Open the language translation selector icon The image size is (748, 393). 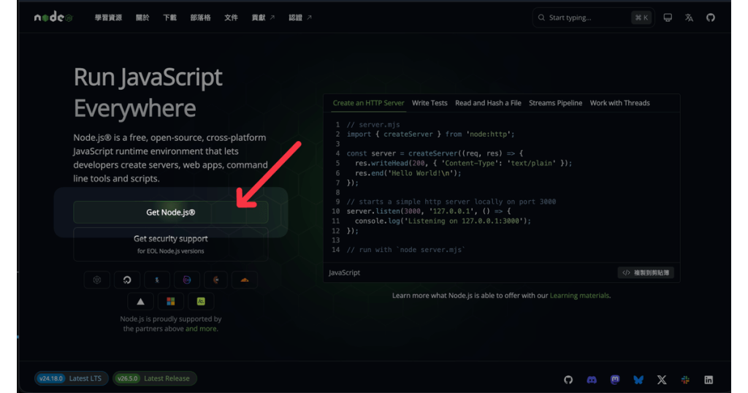[689, 18]
